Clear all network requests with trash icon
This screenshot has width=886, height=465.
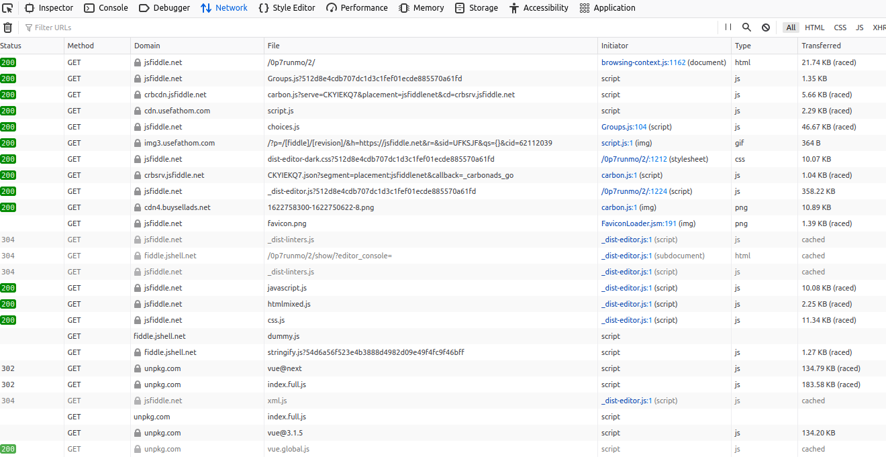click(7, 28)
